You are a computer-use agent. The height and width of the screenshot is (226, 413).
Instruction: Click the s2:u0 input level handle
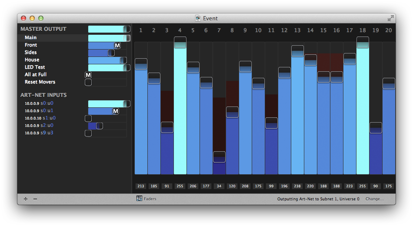(x=100, y=126)
